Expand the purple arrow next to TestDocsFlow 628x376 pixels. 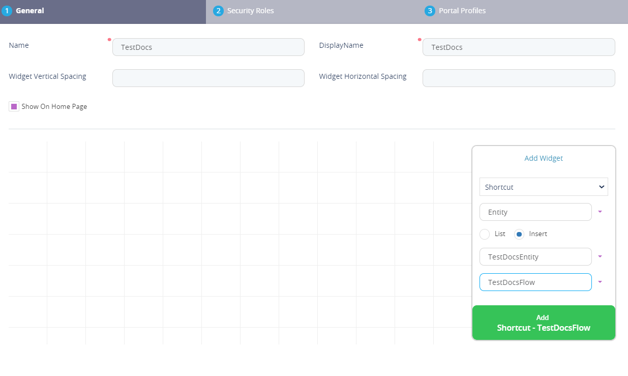click(600, 282)
